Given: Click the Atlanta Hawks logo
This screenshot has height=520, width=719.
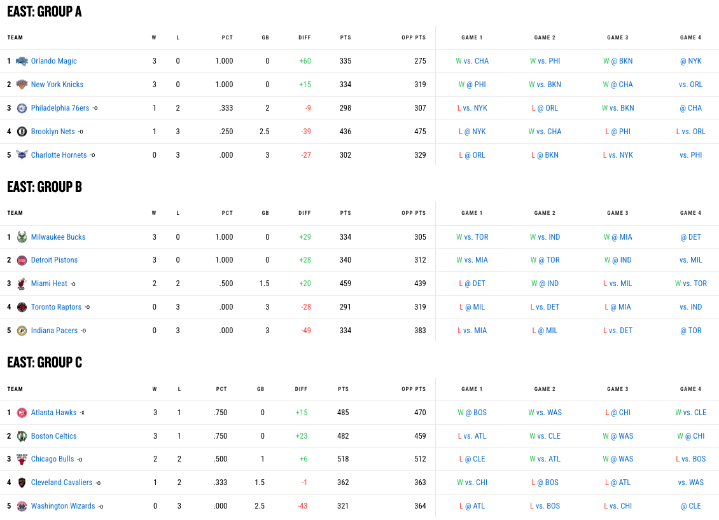Looking at the screenshot, I should tap(22, 413).
